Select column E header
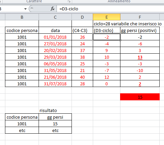Image resolution: width=164 pixels, height=145 pixels. [106, 17]
